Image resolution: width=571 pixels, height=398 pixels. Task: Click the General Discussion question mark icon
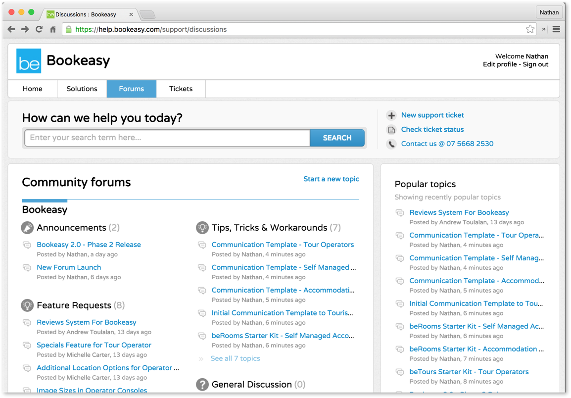pyautogui.click(x=202, y=385)
